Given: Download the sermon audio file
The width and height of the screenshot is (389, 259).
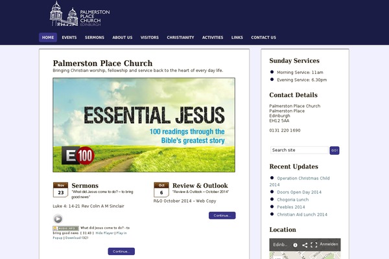Looking at the screenshot, I should pos(73,238).
